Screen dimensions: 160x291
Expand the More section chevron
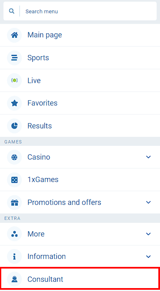click(148, 234)
